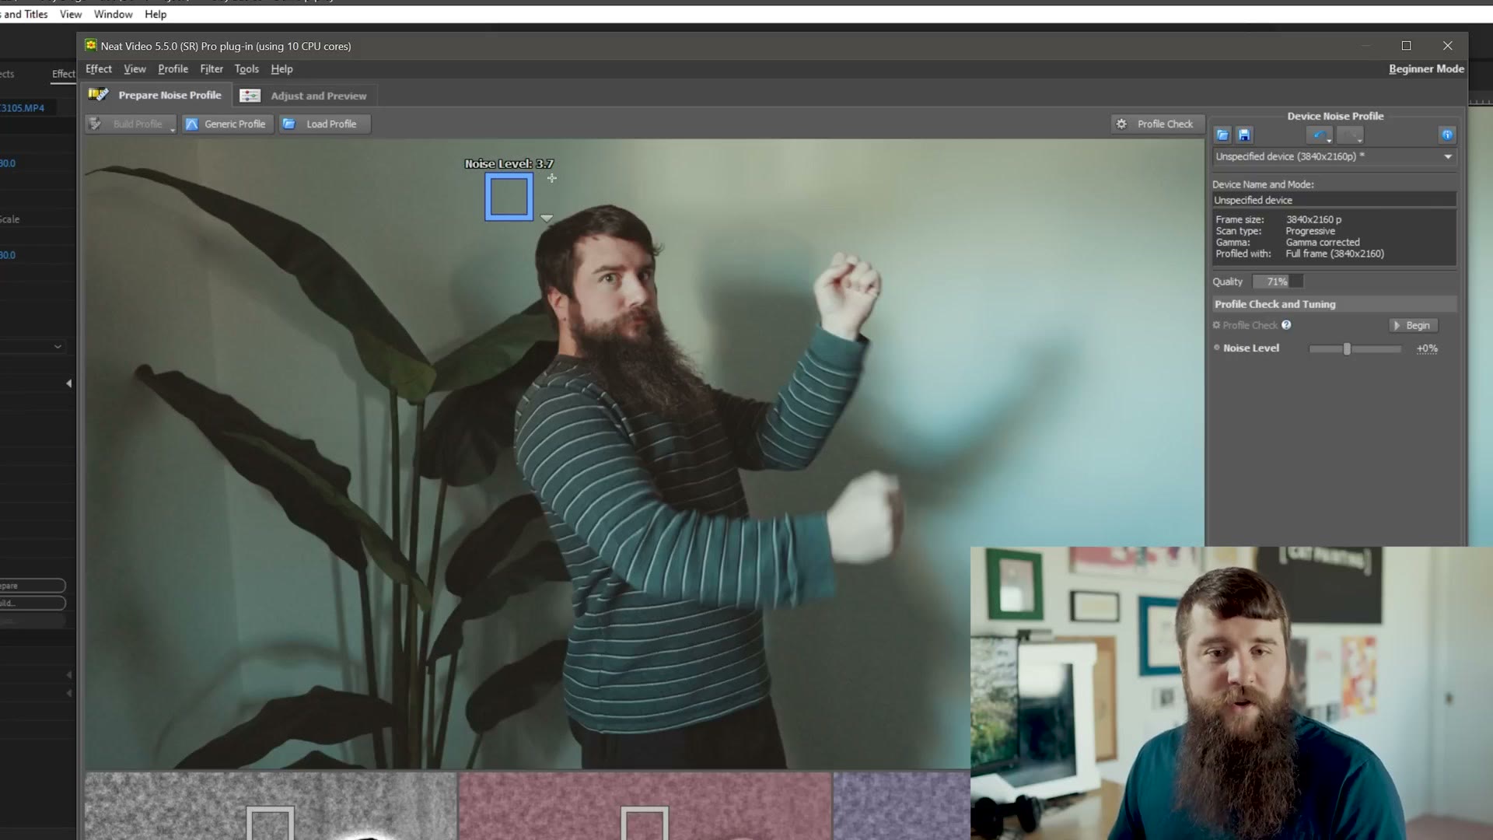1493x840 pixels.
Task: Maximize the Neat Video window
Action: click(1406, 46)
